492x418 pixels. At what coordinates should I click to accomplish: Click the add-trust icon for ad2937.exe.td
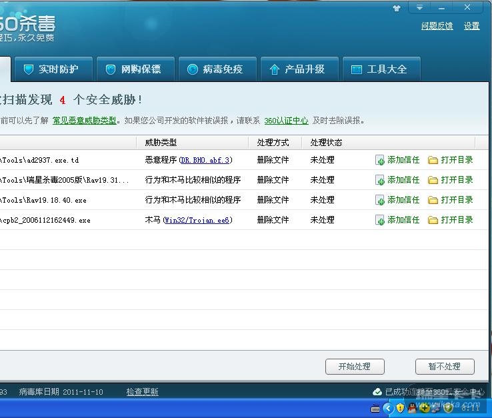coord(380,161)
